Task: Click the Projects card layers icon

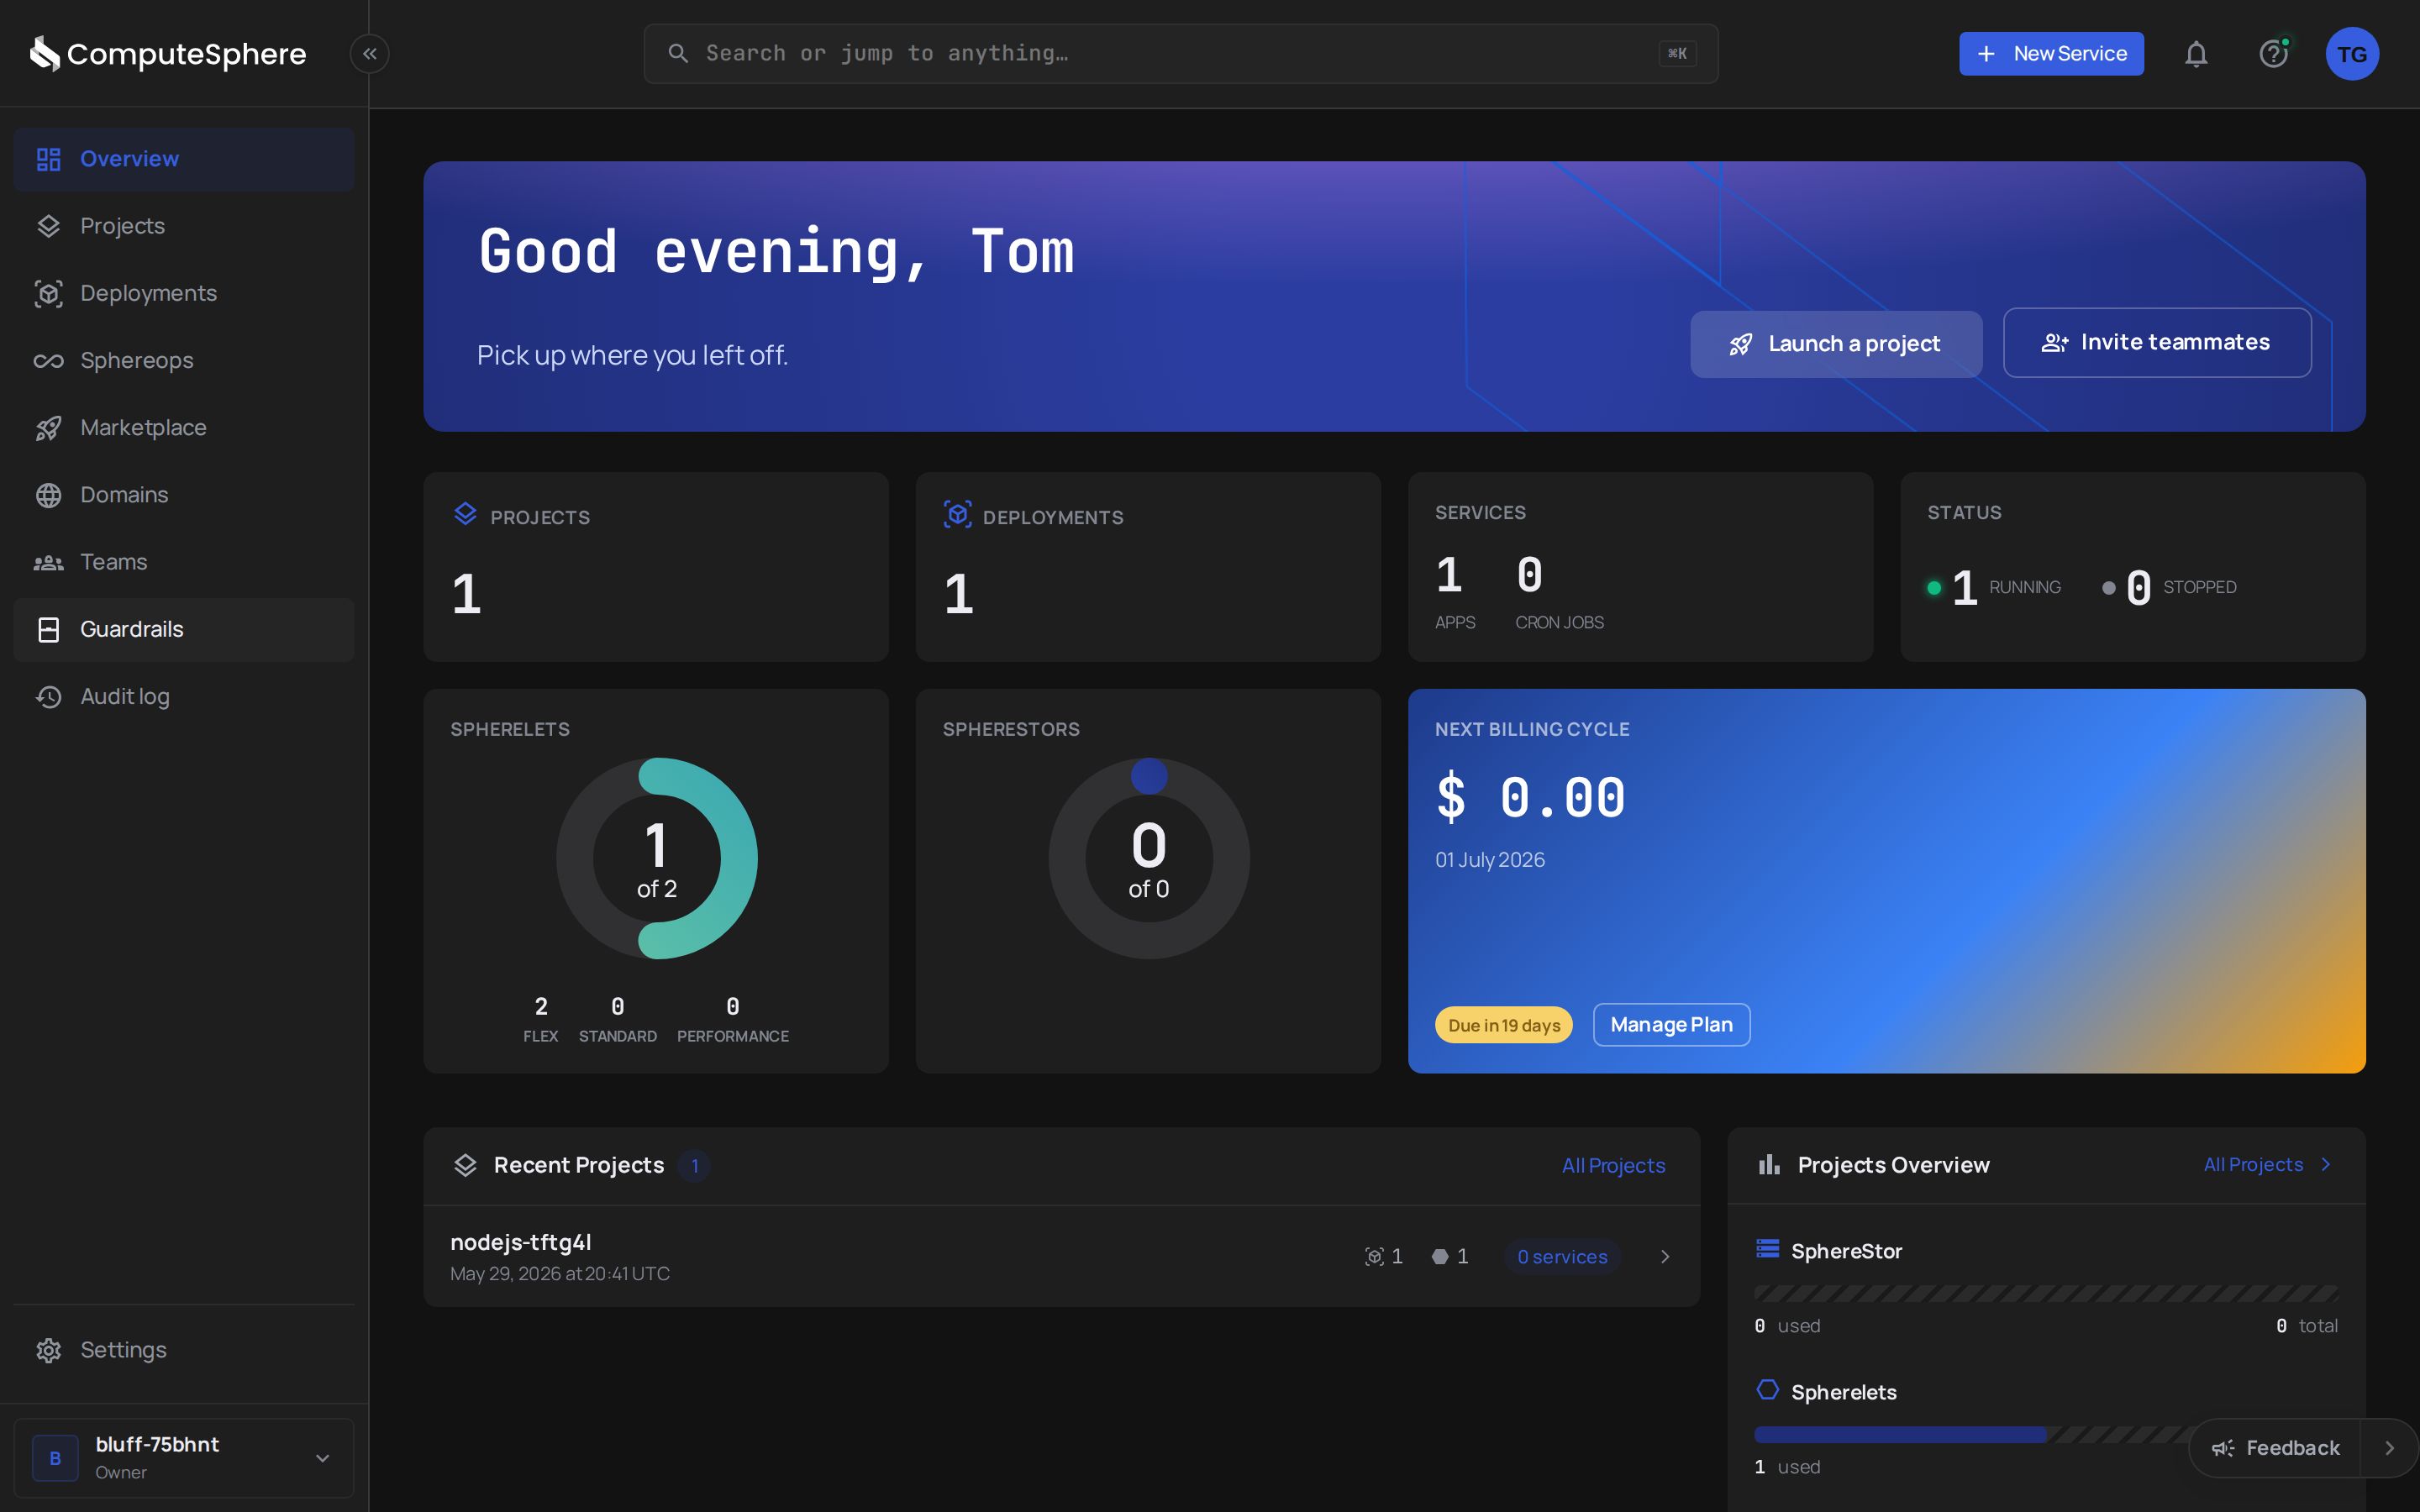Action: tap(465, 514)
